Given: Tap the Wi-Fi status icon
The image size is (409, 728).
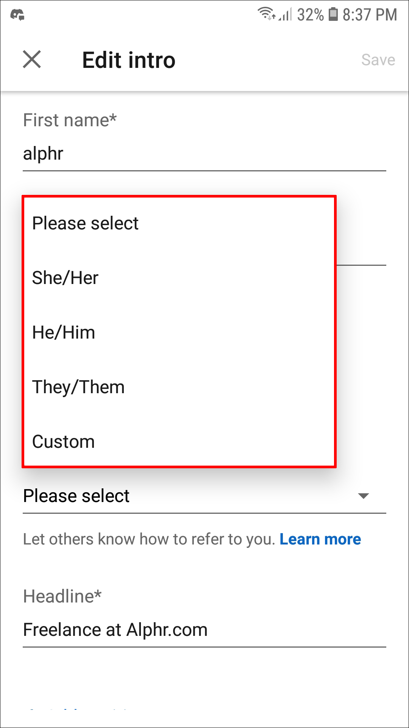Looking at the screenshot, I should 266,14.
